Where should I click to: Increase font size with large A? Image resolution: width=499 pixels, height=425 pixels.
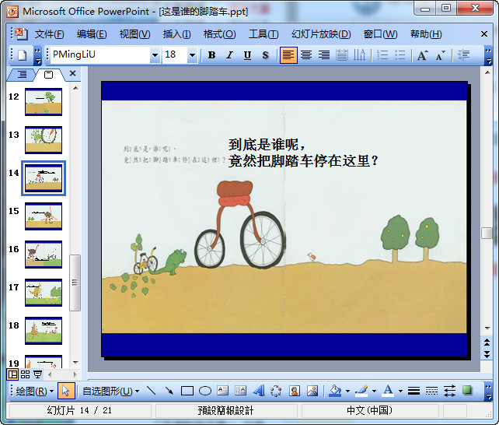(x=423, y=55)
